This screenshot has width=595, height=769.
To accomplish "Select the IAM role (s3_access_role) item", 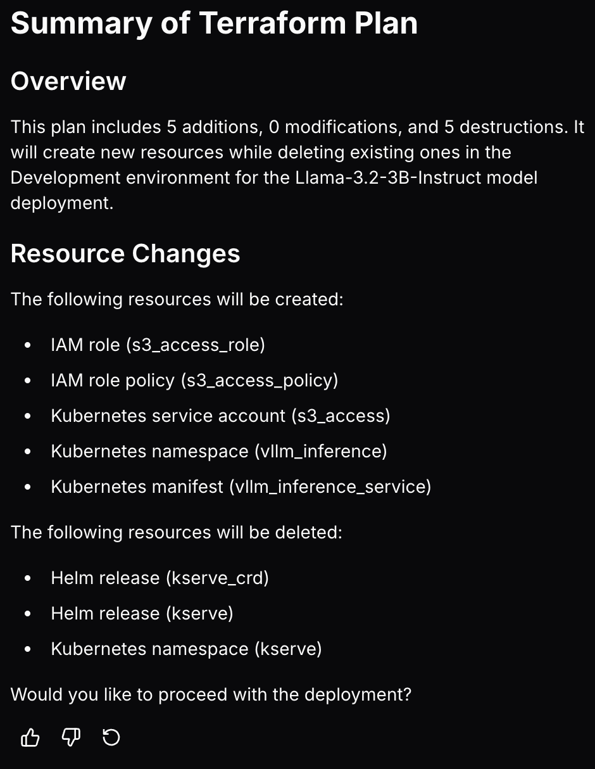I will 158,345.
